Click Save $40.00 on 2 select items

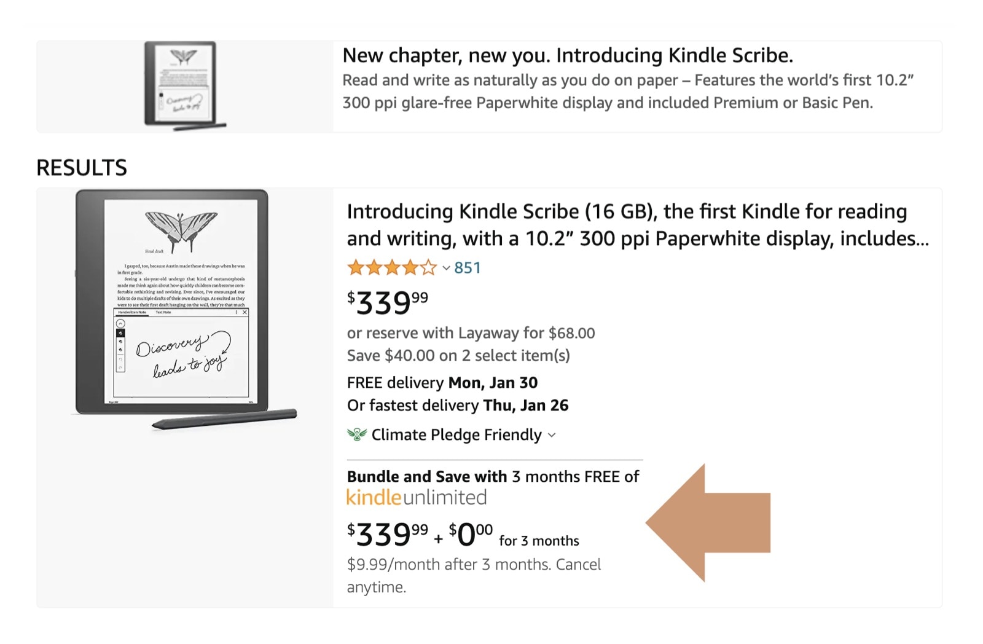pyautogui.click(x=459, y=355)
